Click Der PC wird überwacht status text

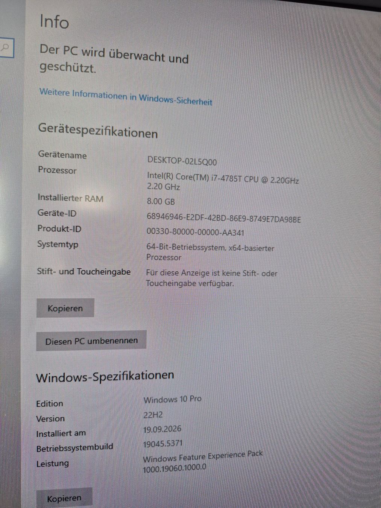114,58
